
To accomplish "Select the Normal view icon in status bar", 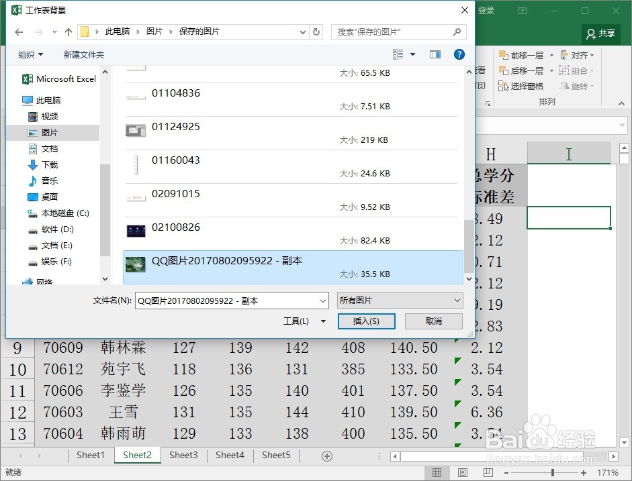I will pos(437,472).
